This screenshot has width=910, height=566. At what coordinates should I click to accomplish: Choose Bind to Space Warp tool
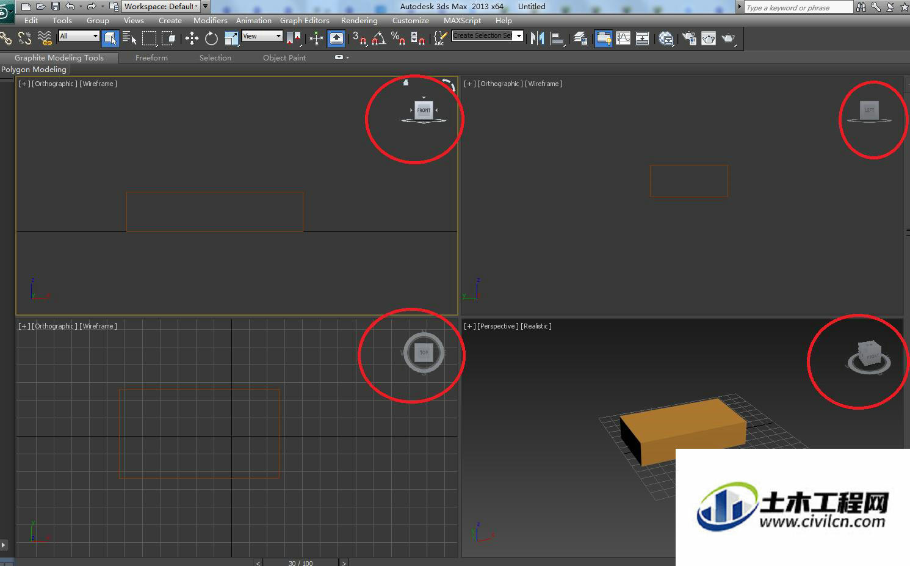click(45, 38)
